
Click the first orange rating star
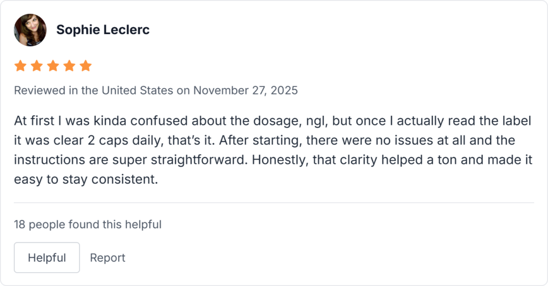click(20, 66)
